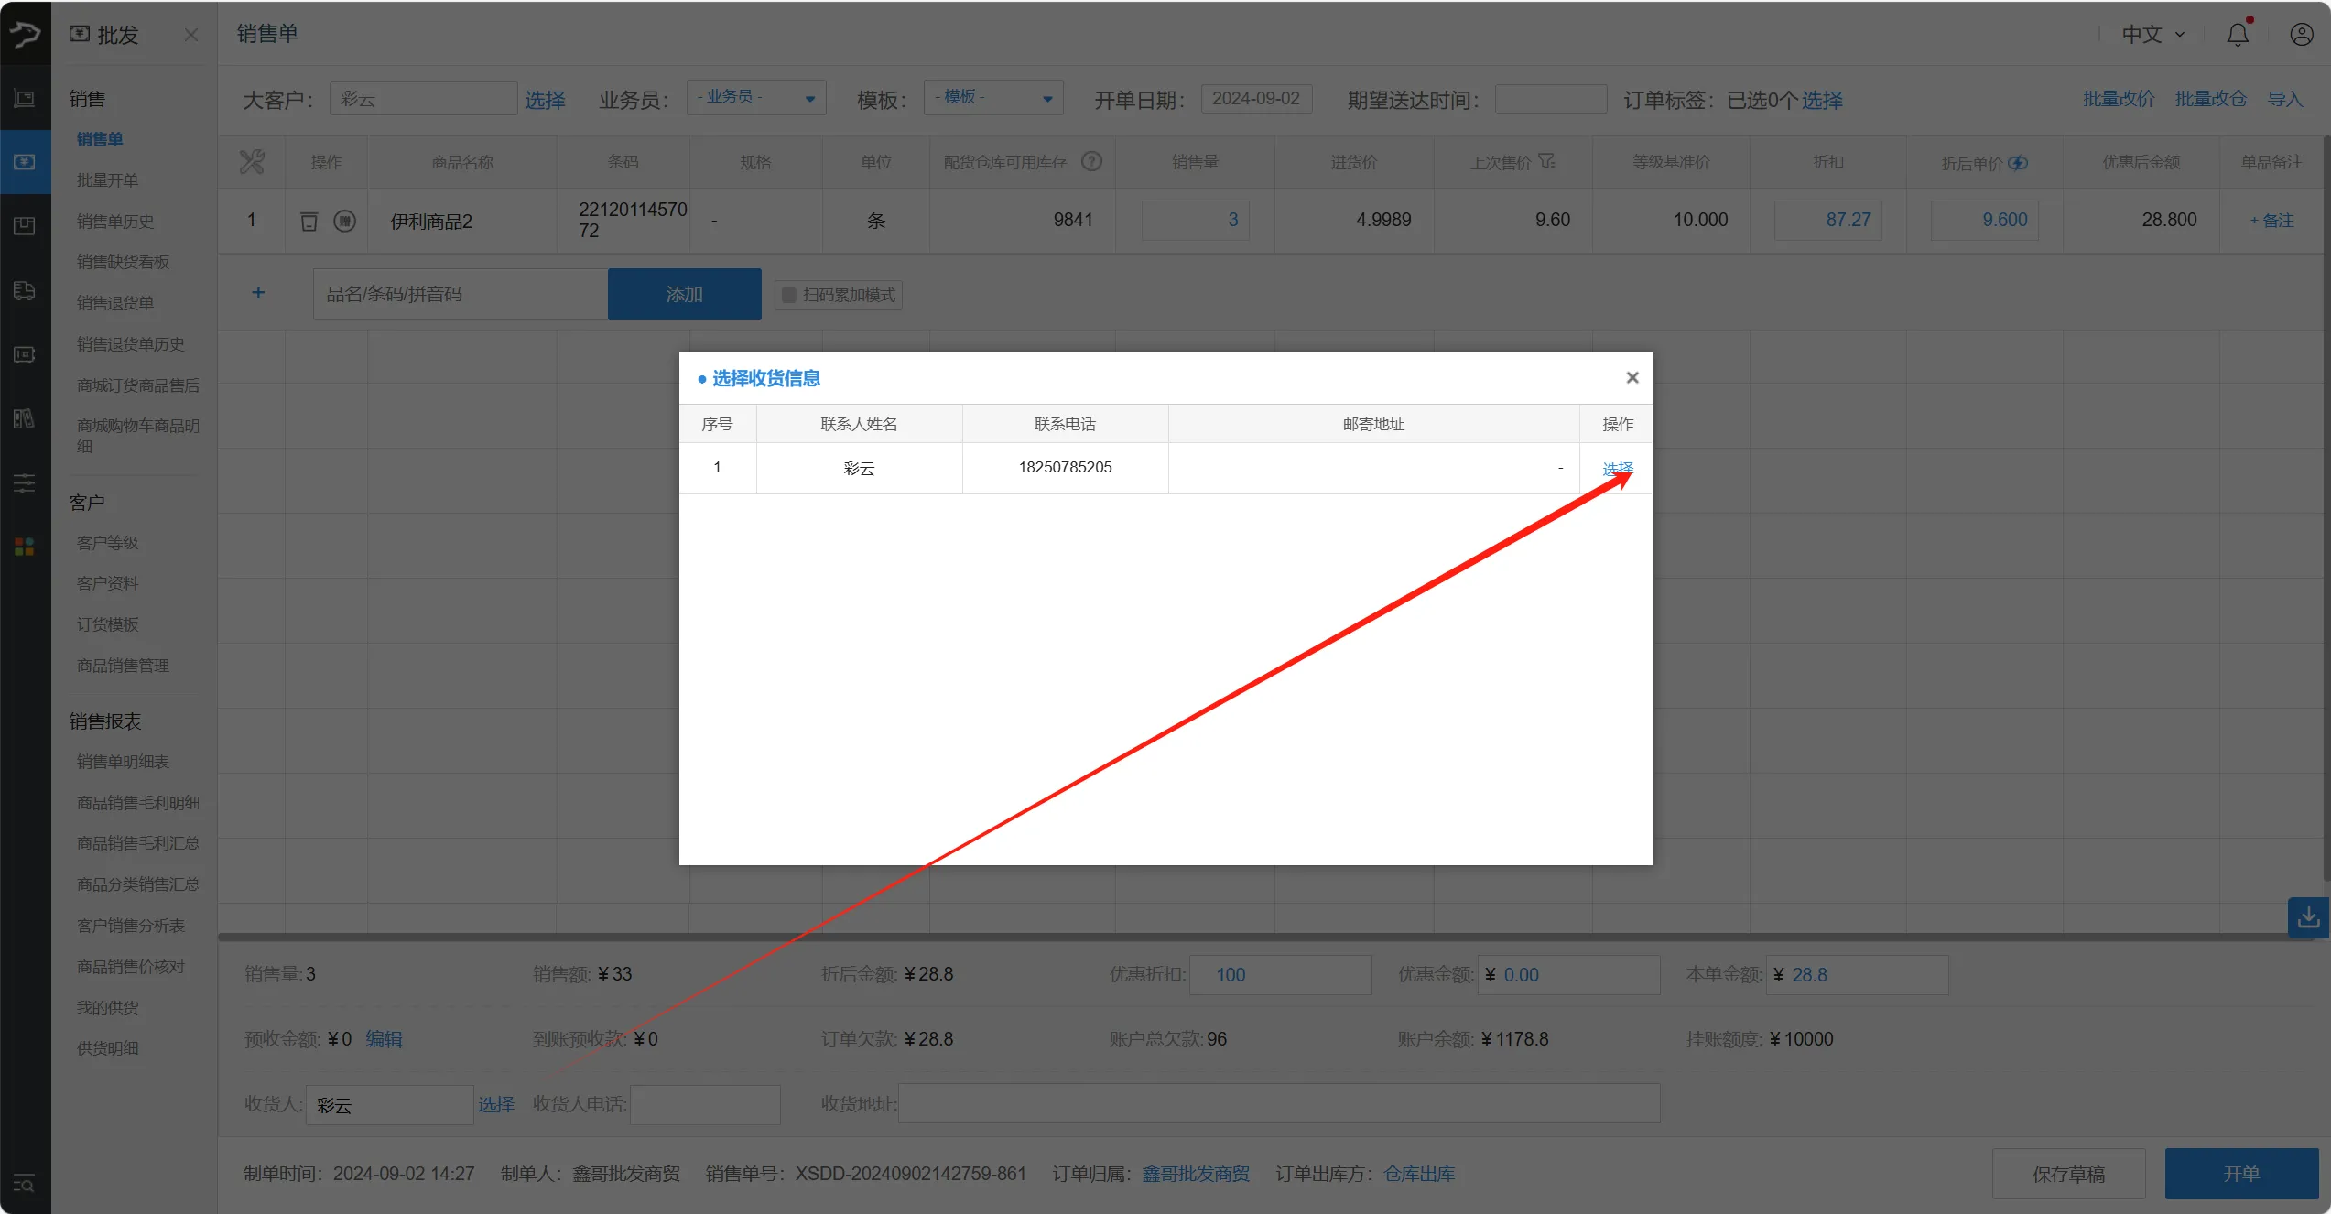Expand the 中文 language dropdown

click(x=2152, y=34)
